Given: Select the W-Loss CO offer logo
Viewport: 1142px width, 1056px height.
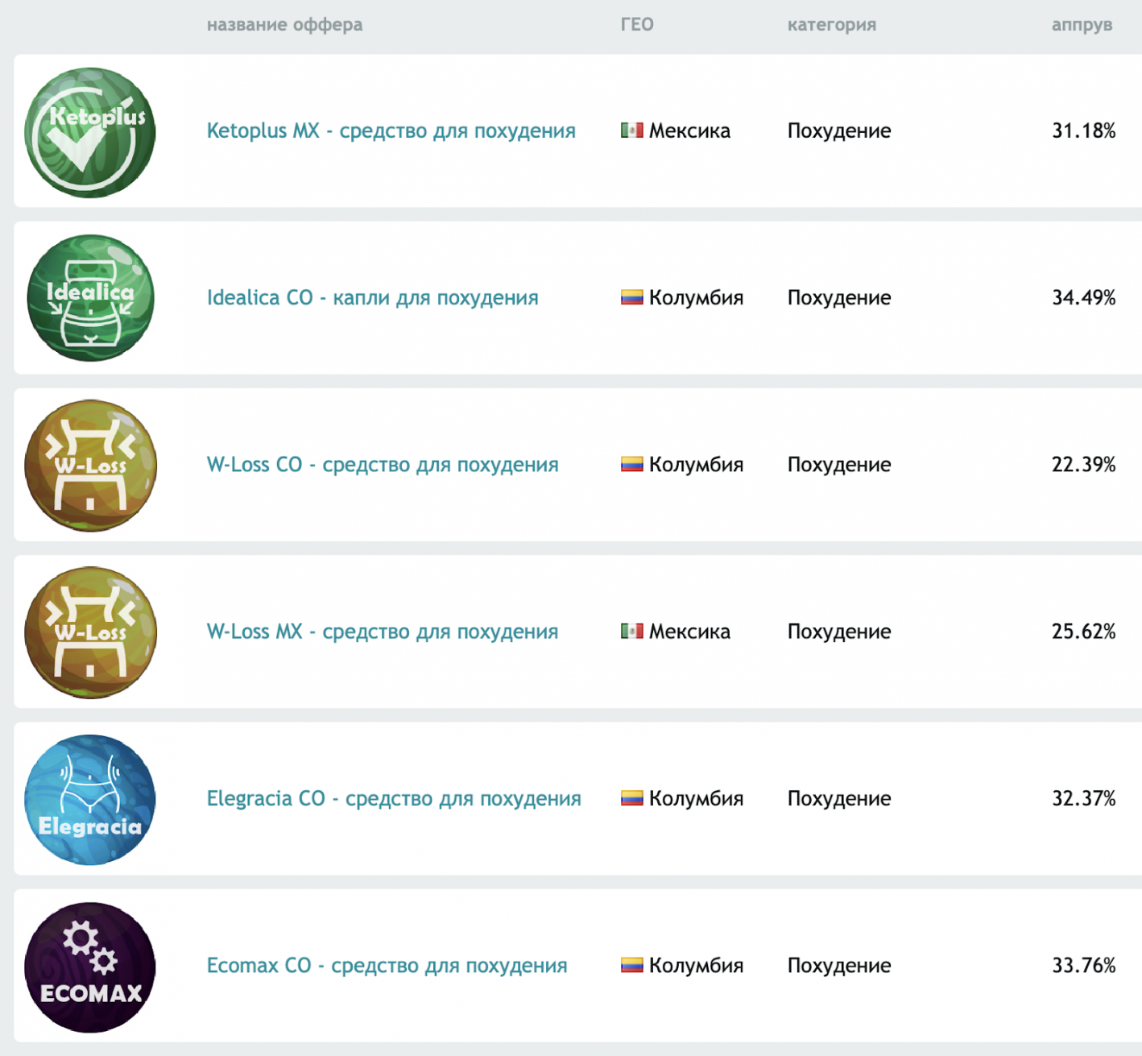Looking at the screenshot, I should [x=90, y=466].
